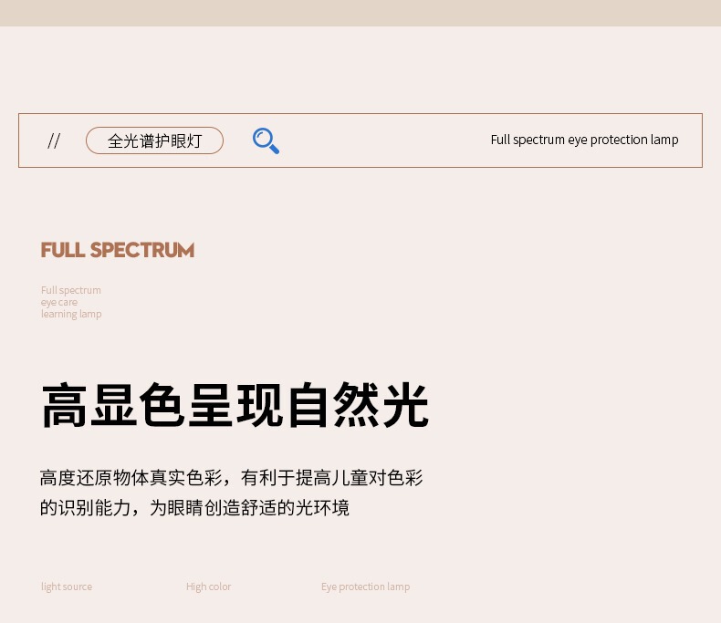This screenshot has height=623, width=721.
Task: Click the search bar outline box empty area
Action: [381, 140]
